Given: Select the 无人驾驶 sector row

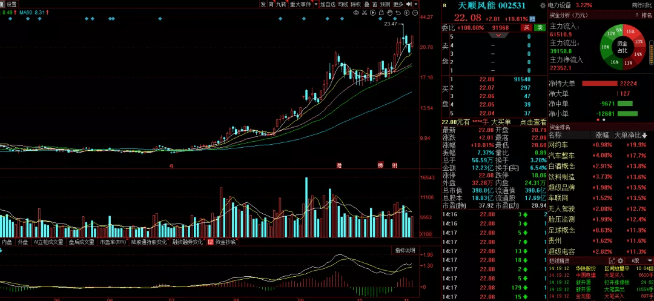Looking at the screenshot, I should (x=600, y=209).
